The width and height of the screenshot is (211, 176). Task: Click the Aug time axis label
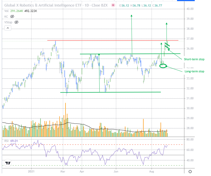tap(152, 172)
